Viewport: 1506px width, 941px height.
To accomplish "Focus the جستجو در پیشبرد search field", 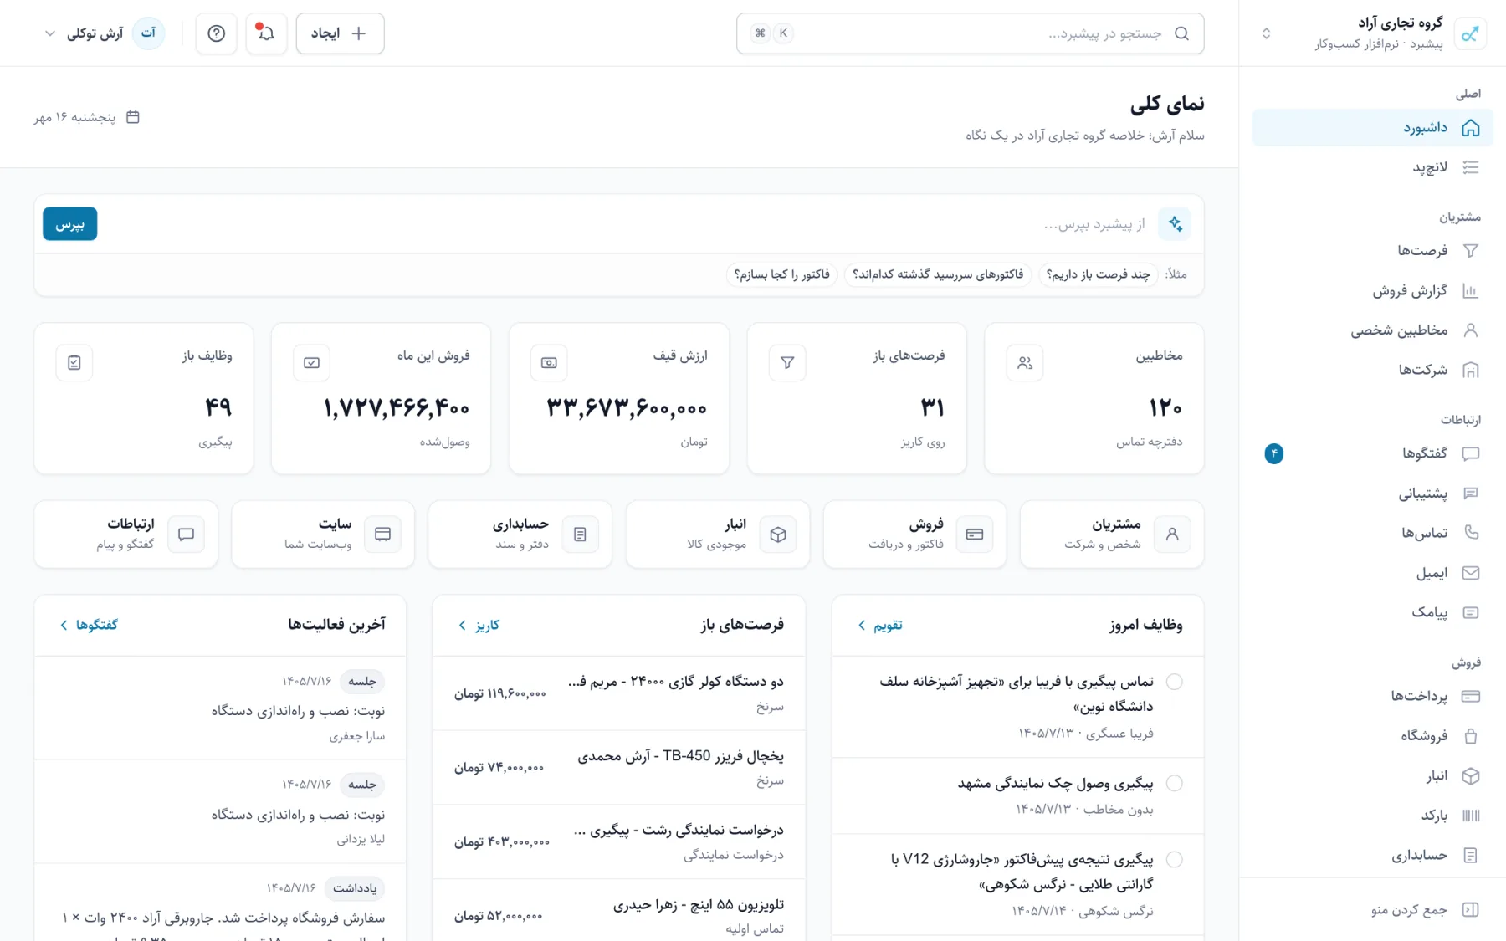I will click(x=971, y=33).
